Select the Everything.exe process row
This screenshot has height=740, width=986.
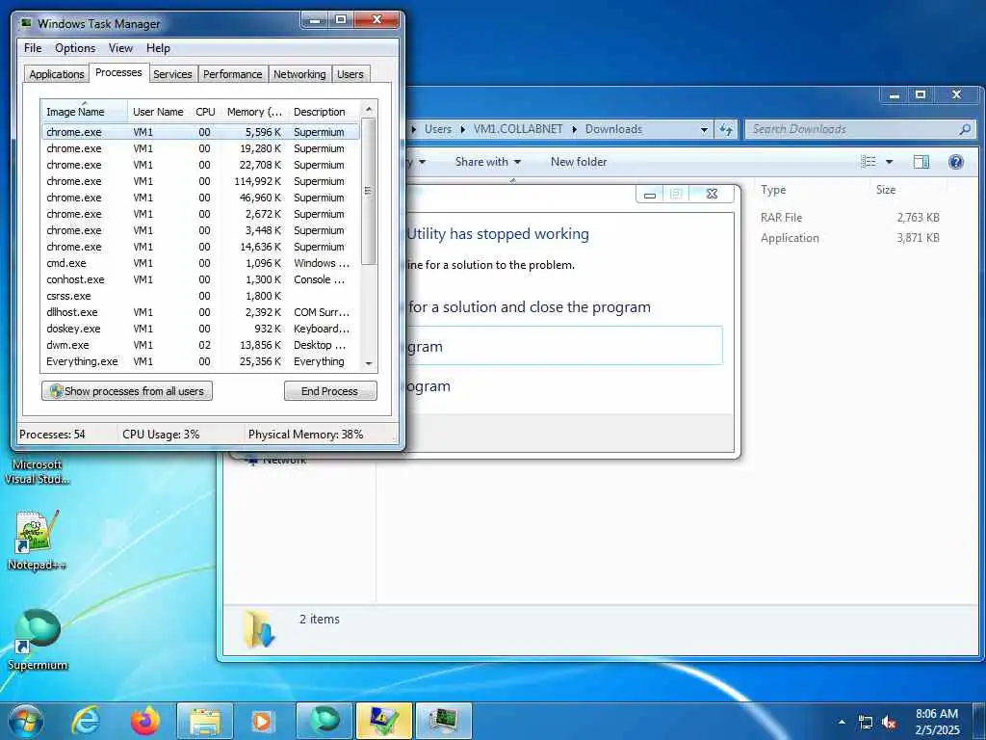pos(200,361)
